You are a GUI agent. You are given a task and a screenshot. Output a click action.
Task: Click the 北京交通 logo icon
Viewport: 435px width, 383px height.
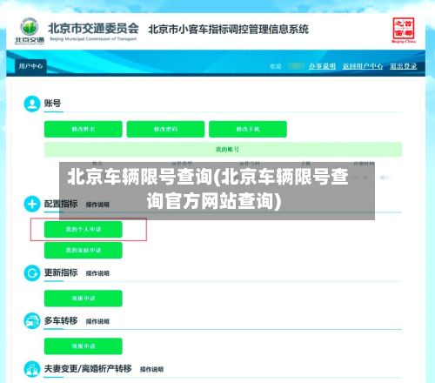click(30, 31)
